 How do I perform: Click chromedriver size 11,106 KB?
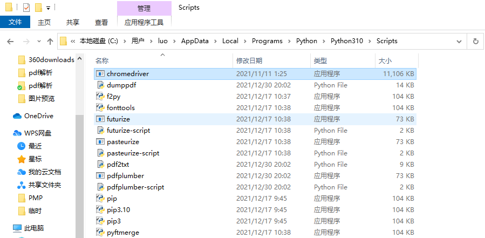pos(398,74)
